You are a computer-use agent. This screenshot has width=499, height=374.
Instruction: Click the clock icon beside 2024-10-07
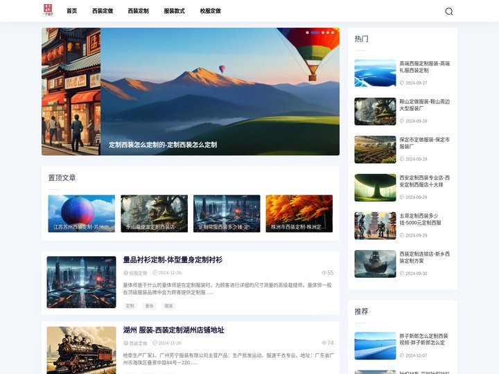point(401,355)
